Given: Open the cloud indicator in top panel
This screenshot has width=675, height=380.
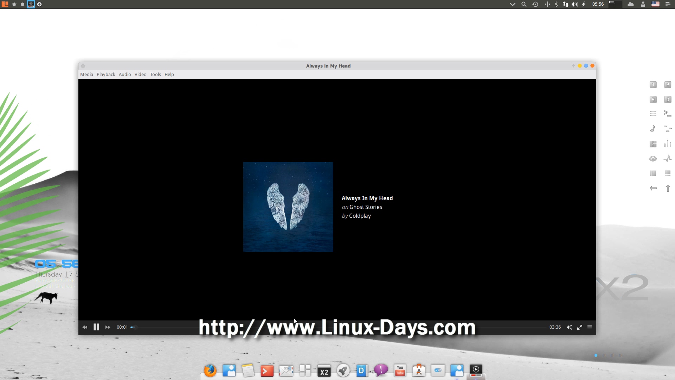Looking at the screenshot, I should coord(631,4).
